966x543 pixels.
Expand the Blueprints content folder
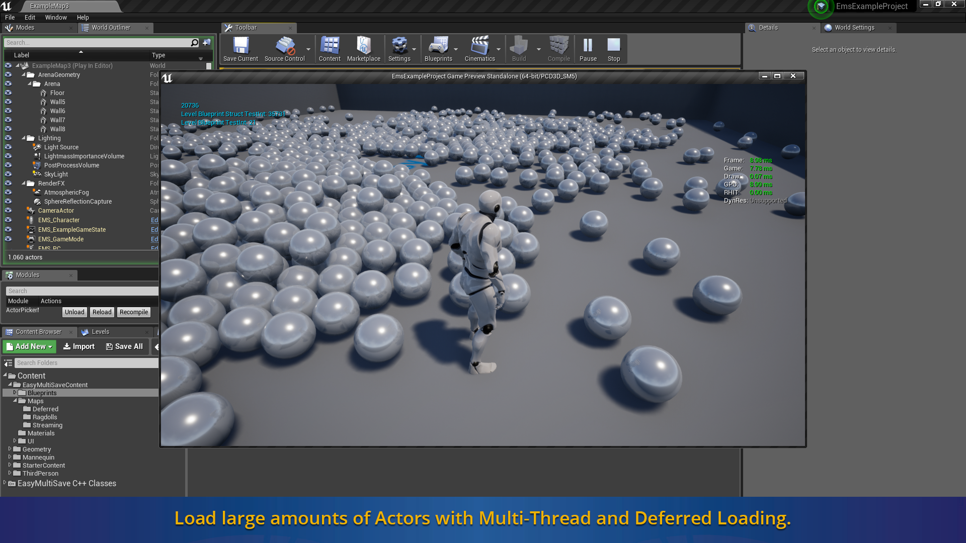15,393
